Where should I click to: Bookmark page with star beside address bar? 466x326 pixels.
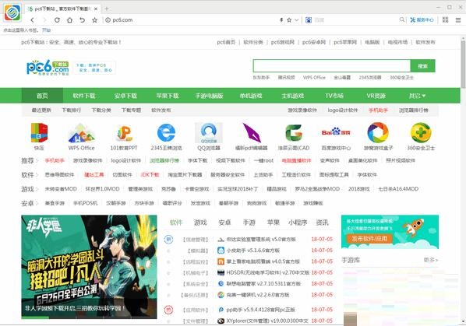94,20
